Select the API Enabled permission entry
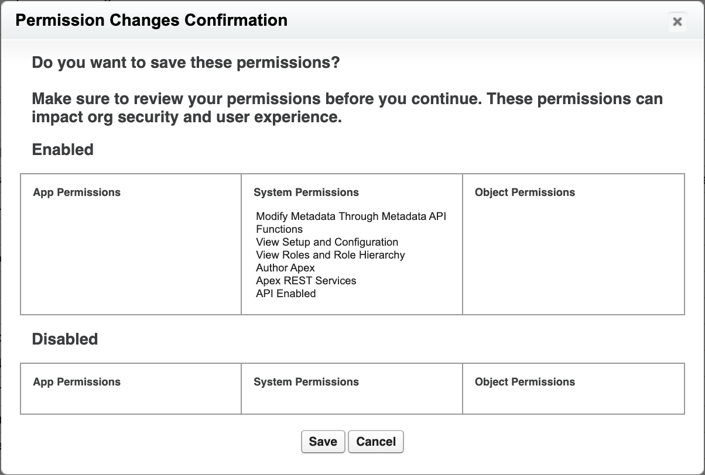 [286, 294]
